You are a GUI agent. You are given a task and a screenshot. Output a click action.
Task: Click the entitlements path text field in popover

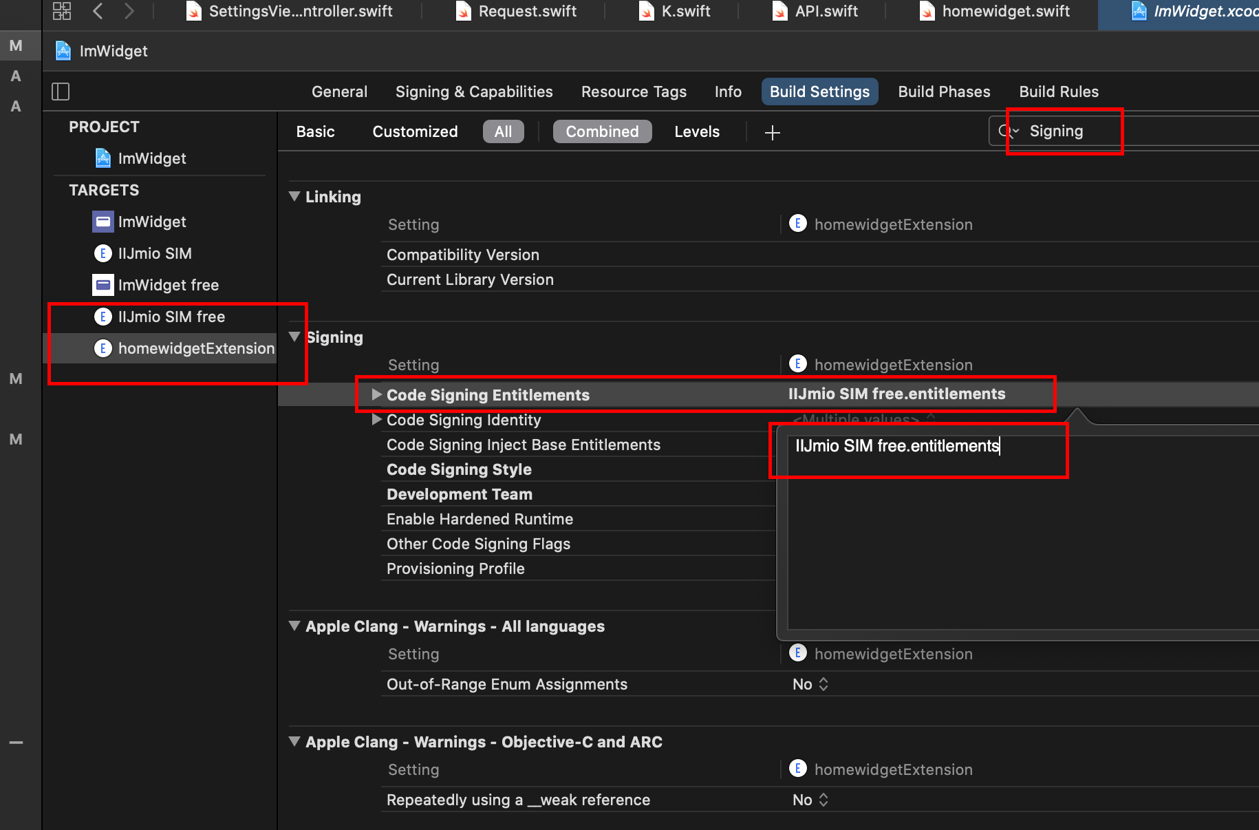(x=1023, y=533)
